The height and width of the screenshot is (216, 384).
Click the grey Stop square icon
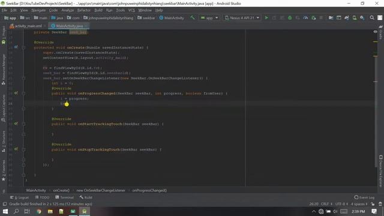click(321, 18)
